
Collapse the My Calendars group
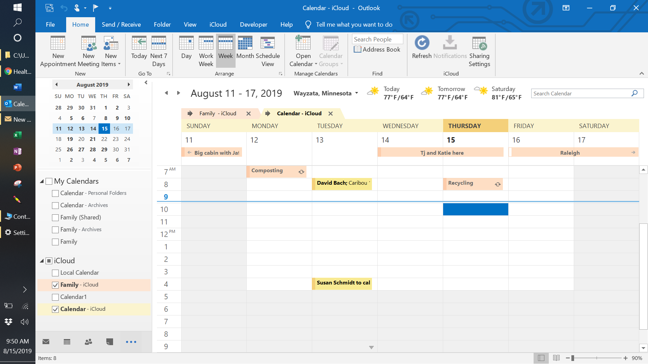click(42, 181)
